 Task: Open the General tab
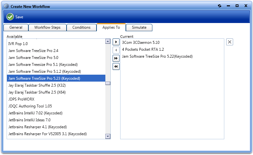16,27
